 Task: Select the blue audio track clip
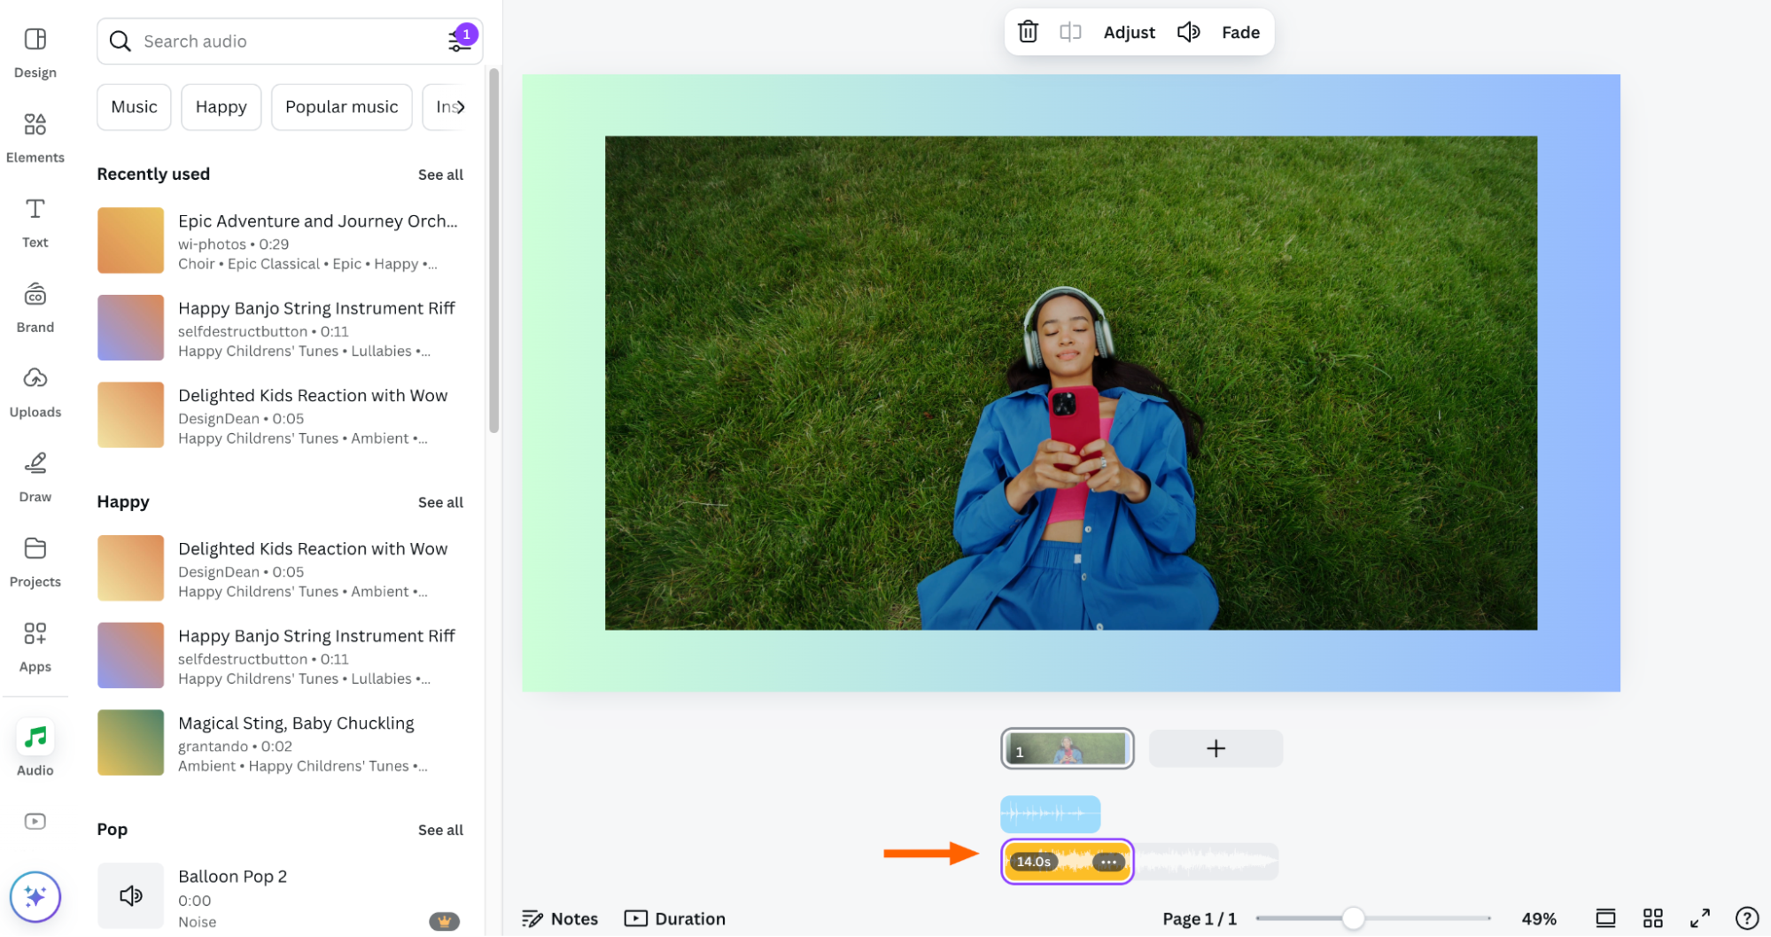(1051, 813)
